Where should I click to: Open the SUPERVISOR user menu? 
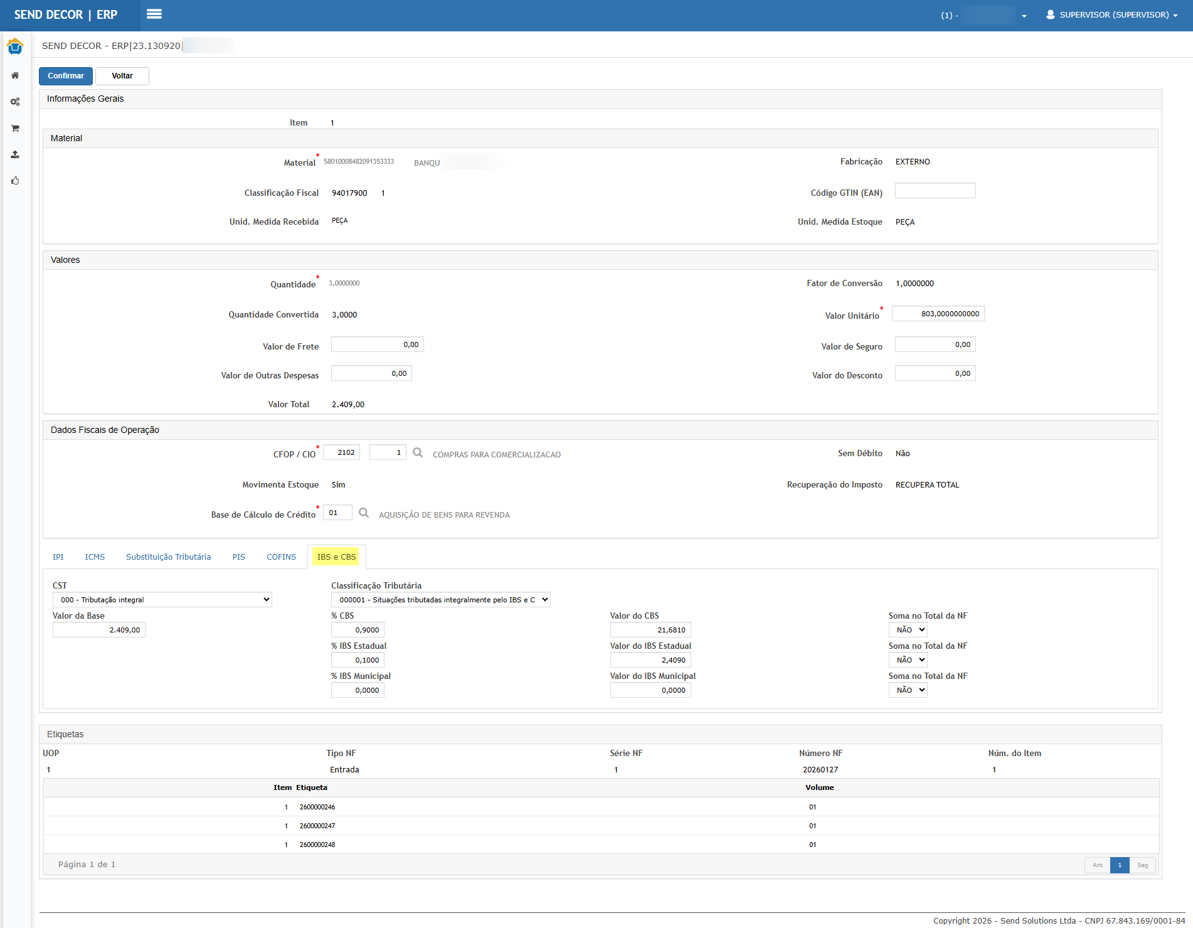click(1111, 15)
